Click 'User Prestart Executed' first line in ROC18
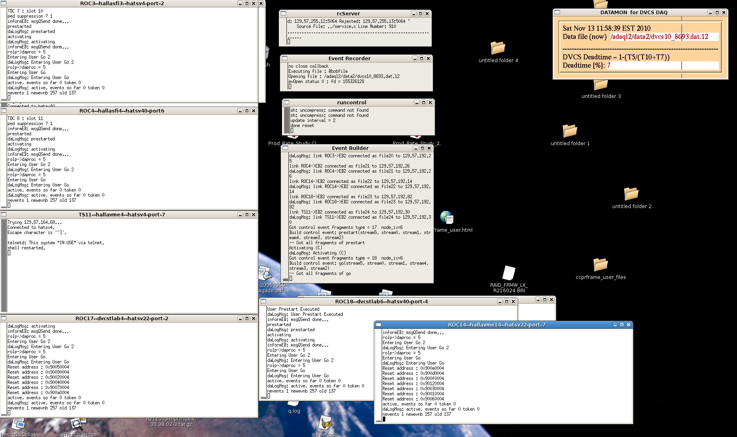 tap(293, 309)
